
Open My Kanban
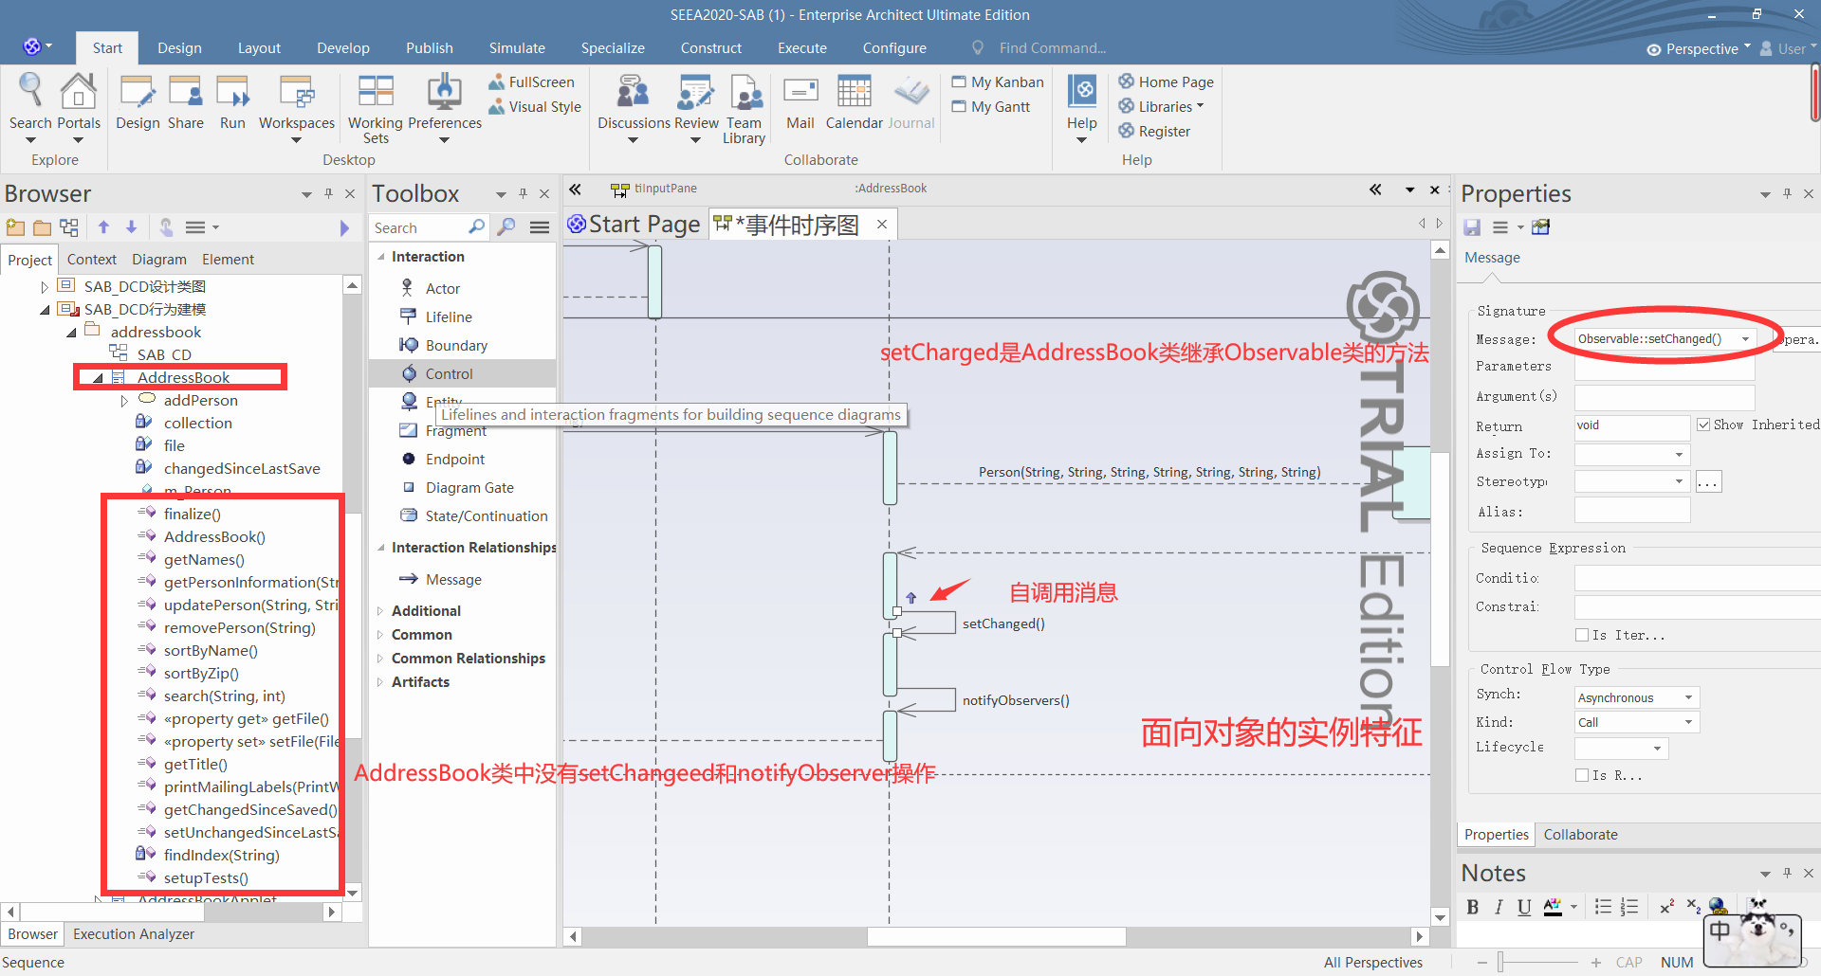(x=998, y=82)
